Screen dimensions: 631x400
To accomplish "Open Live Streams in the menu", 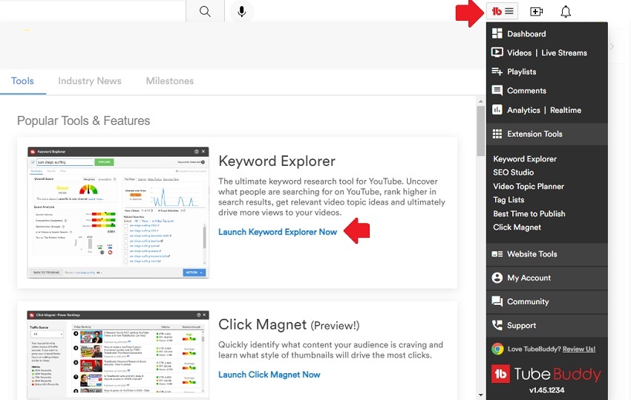I will (x=564, y=53).
